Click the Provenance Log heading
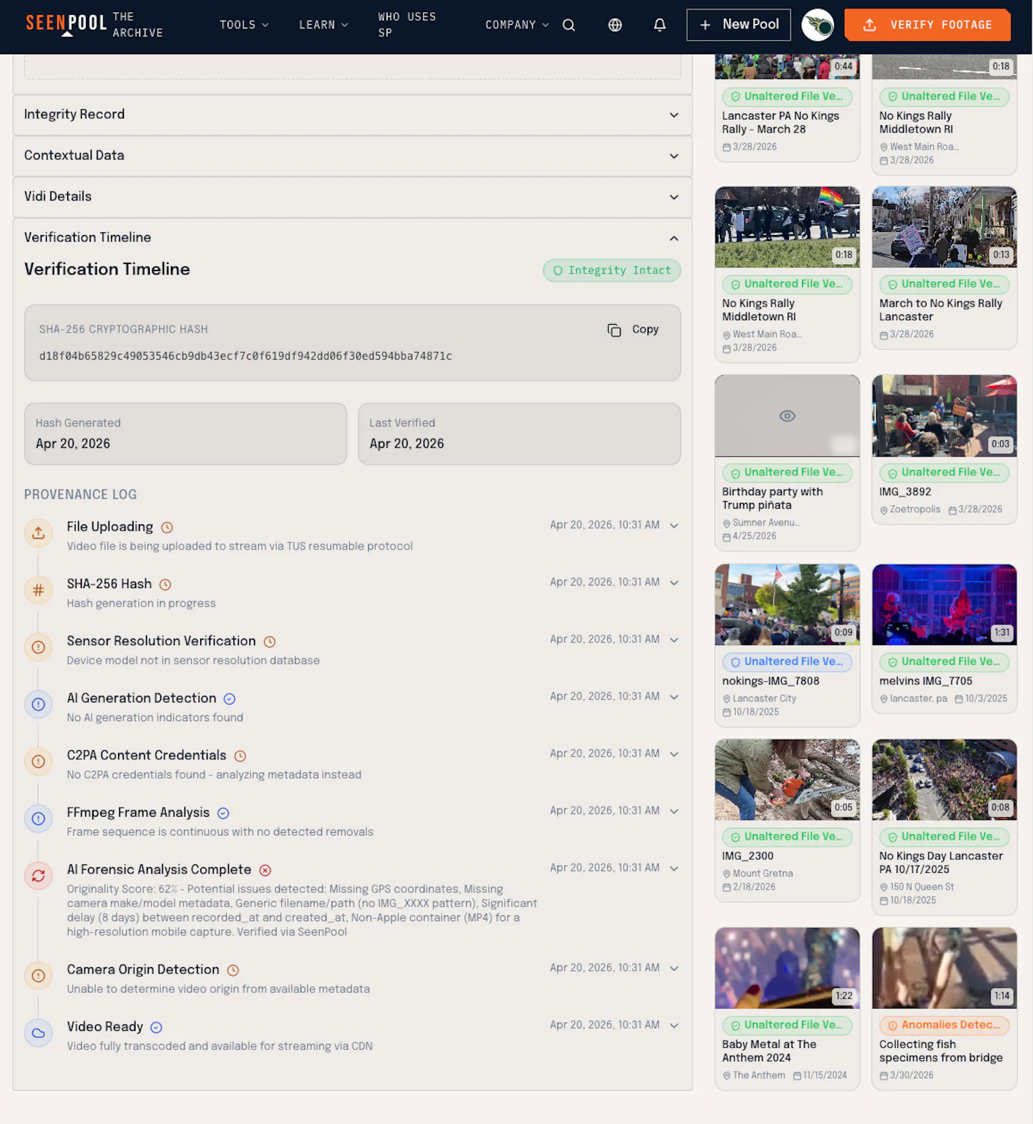The image size is (1033, 1124). [80, 495]
